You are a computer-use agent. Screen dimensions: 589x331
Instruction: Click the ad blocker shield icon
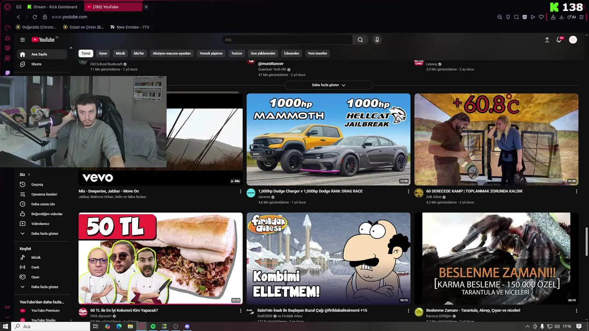pyautogui.click(x=525, y=17)
